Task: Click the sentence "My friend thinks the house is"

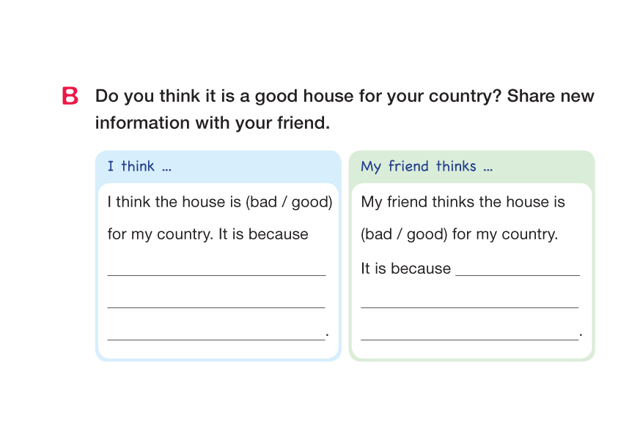Action: tap(463, 202)
